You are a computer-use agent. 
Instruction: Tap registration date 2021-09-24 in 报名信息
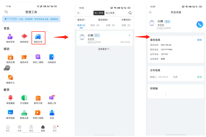pyautogui.click(x=166, y=45)
